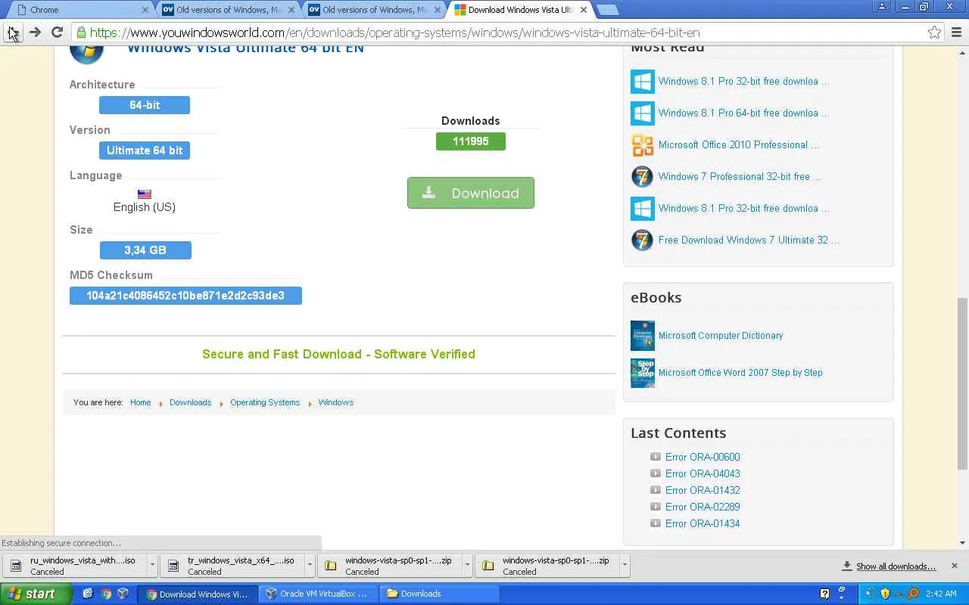Image resolution: width=969 pixels, height=605 pixels.
Task: Open a new browser tab
Action: pos(607,10)
